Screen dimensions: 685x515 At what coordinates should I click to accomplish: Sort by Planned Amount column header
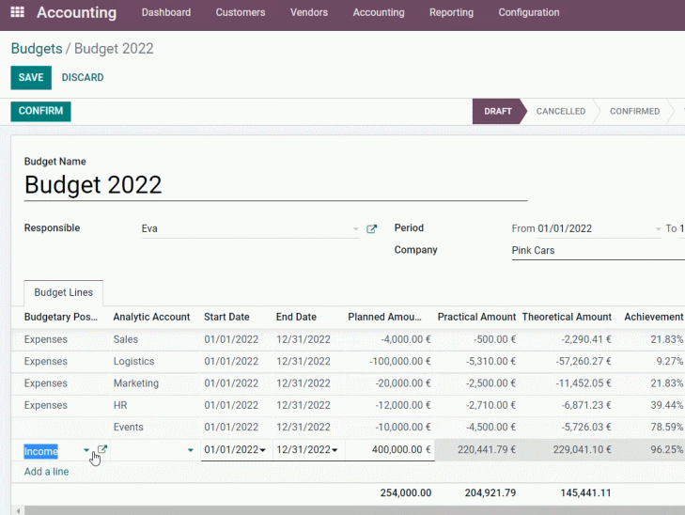(384, 317)
